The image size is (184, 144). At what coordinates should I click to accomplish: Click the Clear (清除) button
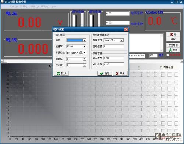coord(173,39)
